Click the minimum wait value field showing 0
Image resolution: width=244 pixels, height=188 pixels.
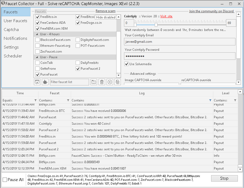(x=129, y=23)
